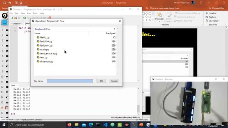Open File Explorer from the taskbar
Viewport: 228px width, 128px height.
pyautogui.click(x=77, y=125)
